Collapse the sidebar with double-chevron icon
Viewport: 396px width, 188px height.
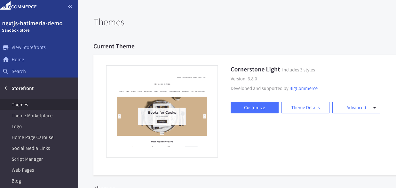70,6
